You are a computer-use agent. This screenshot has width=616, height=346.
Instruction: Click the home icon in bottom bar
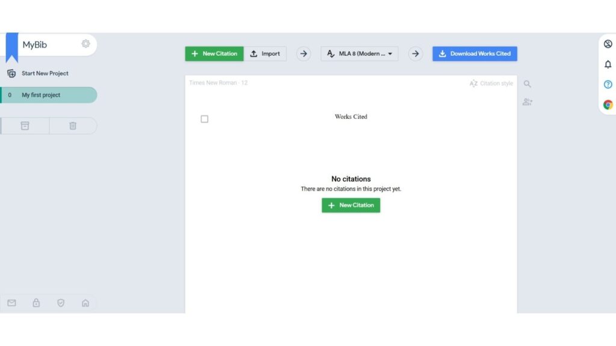85,303
